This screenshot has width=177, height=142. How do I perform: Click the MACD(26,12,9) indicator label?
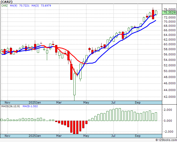click(10, 106)
